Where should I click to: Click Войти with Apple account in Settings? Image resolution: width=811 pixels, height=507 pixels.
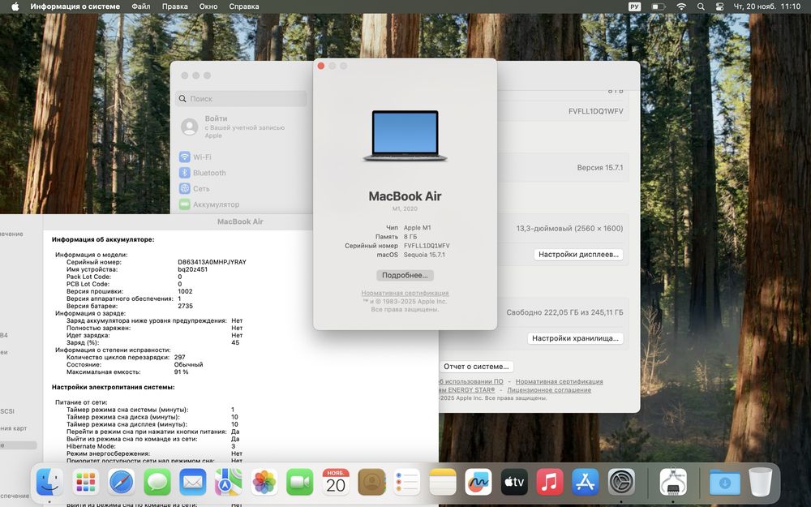(241, 127)
